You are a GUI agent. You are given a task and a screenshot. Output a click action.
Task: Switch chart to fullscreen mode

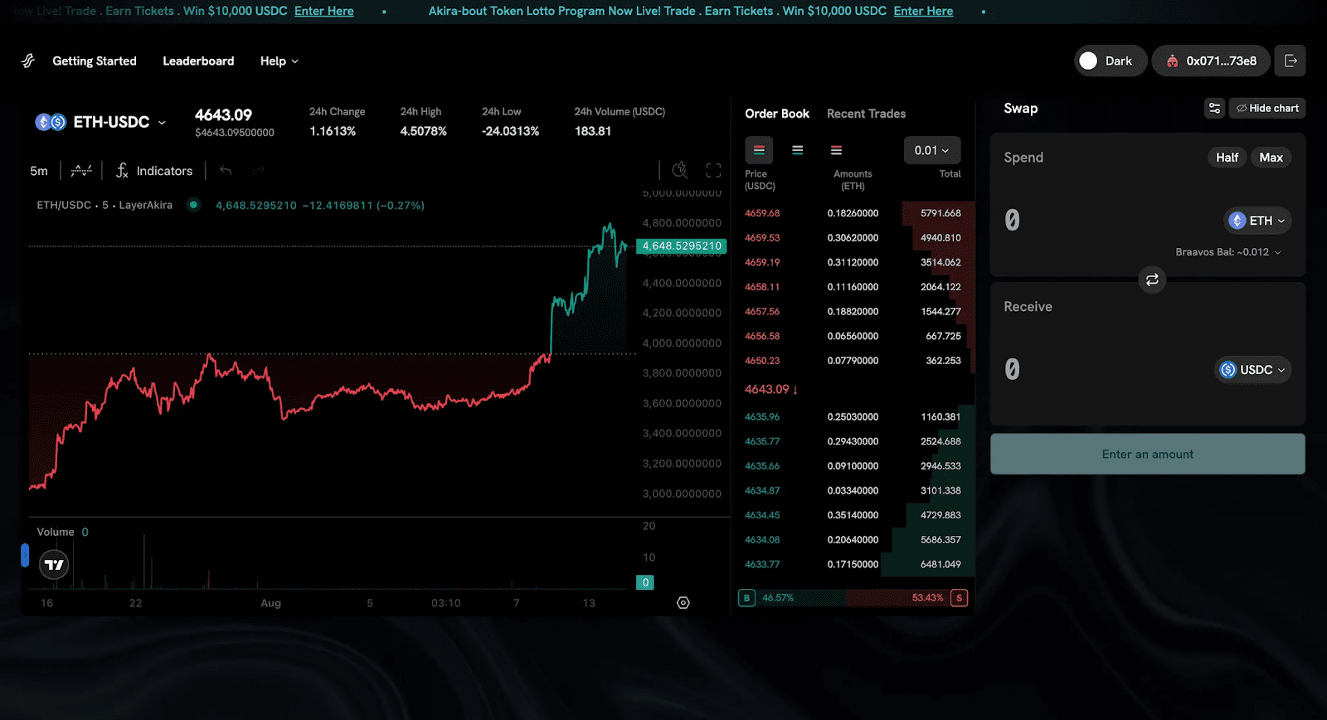[713, 170]
